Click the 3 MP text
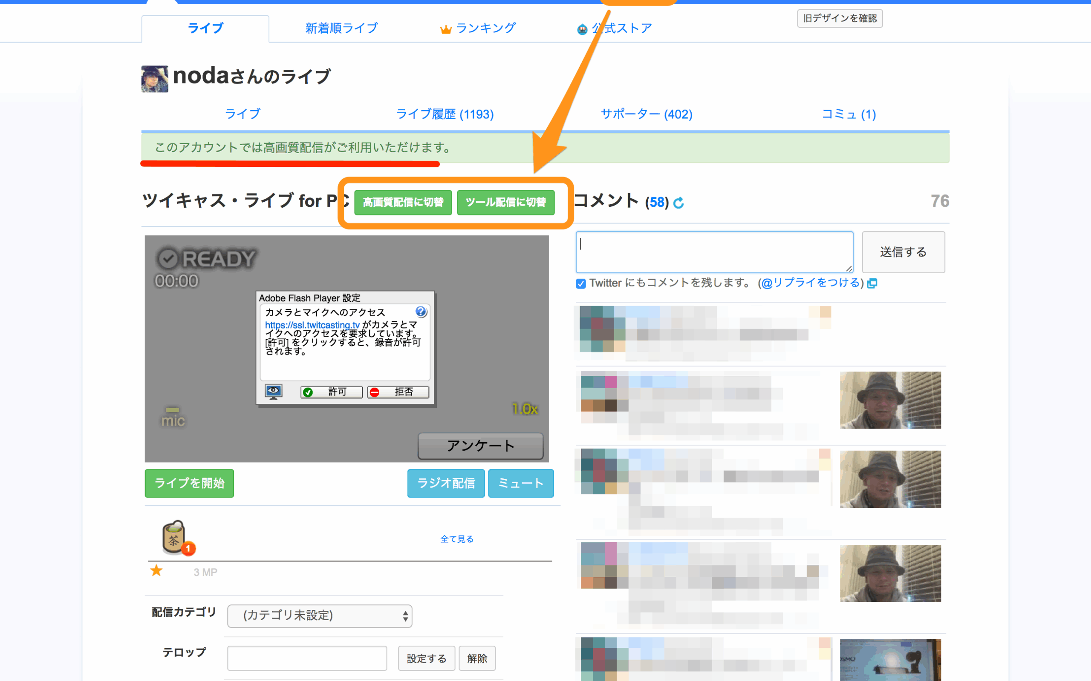This screenshot has height=681, width=1091. coord(205,572)
